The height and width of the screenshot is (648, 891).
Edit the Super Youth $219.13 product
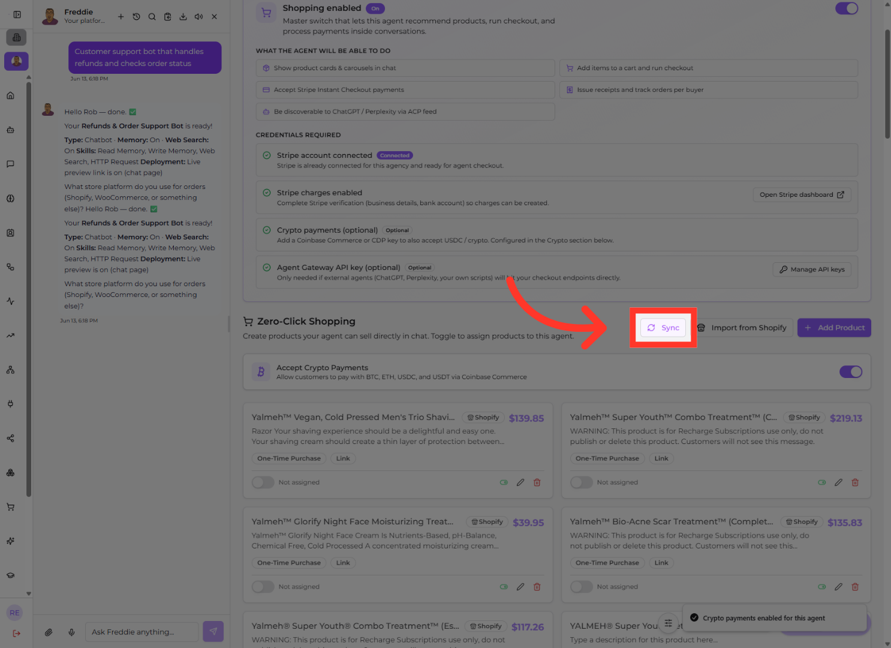click(838, 482)
